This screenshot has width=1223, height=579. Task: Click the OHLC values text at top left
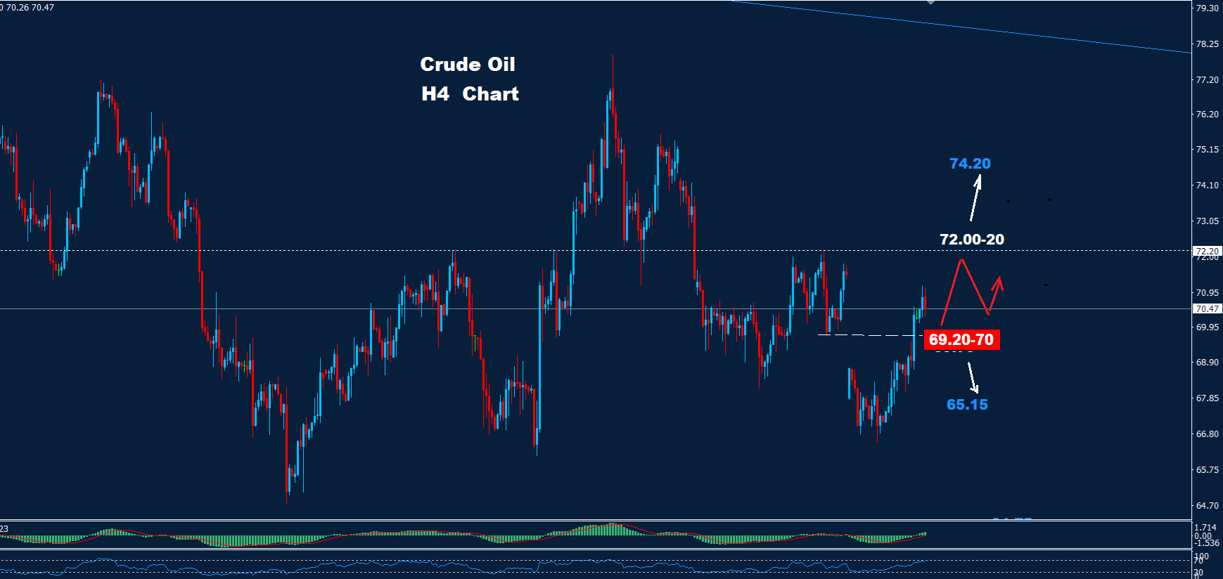(x=28, y=8)
